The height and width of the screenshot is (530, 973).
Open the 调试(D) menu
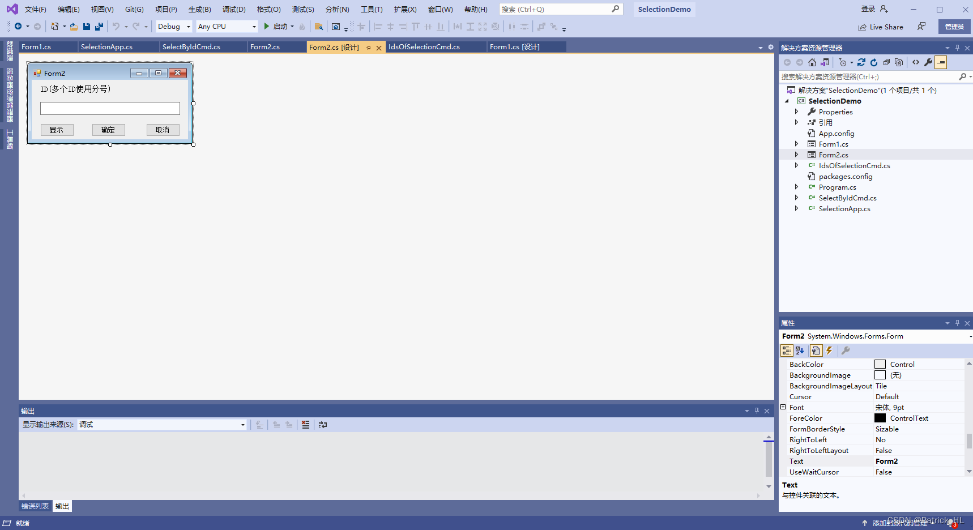[x=234, y=10]
